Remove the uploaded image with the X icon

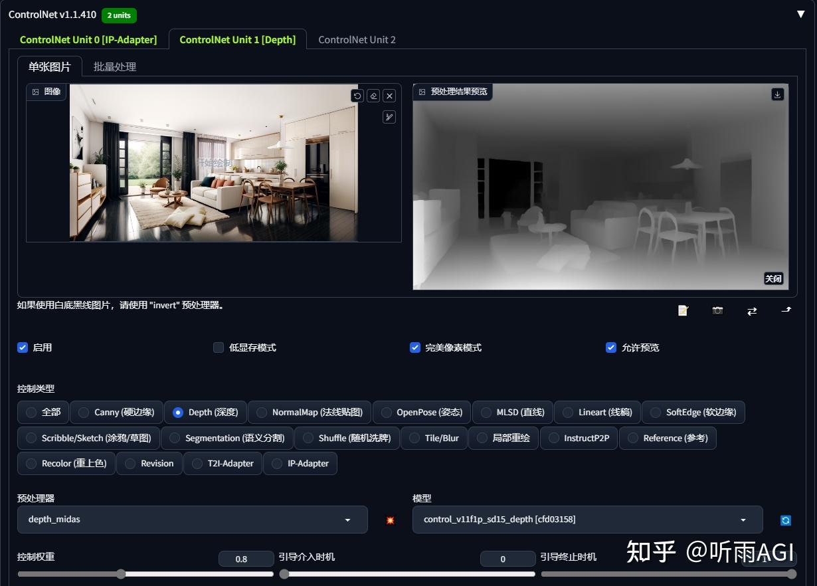pyautogui.click(x=390, y=96)
